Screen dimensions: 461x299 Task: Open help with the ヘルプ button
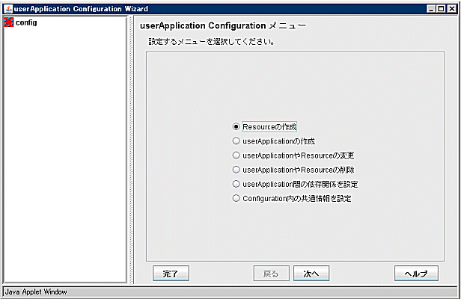click(x=416, y=274)
